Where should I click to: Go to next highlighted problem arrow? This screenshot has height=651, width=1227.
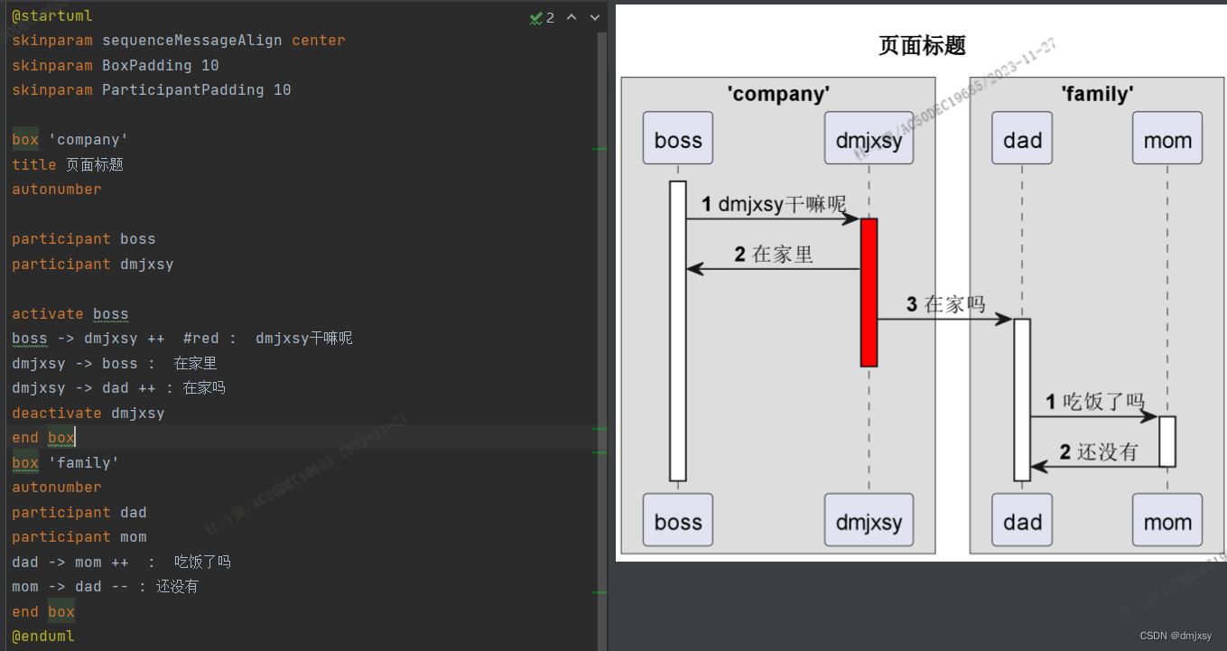pyautogui.click(x=595, y=17)
